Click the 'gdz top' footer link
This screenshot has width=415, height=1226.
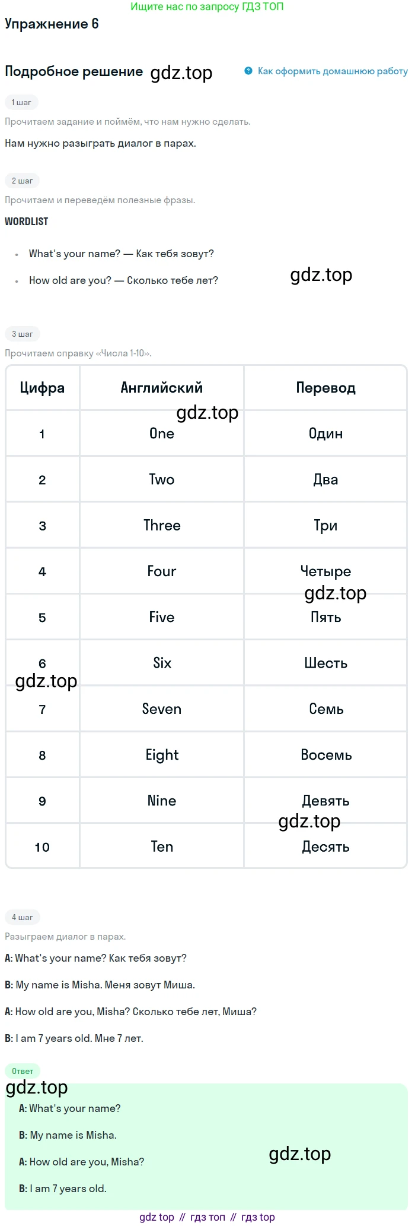click(157, 1217)
